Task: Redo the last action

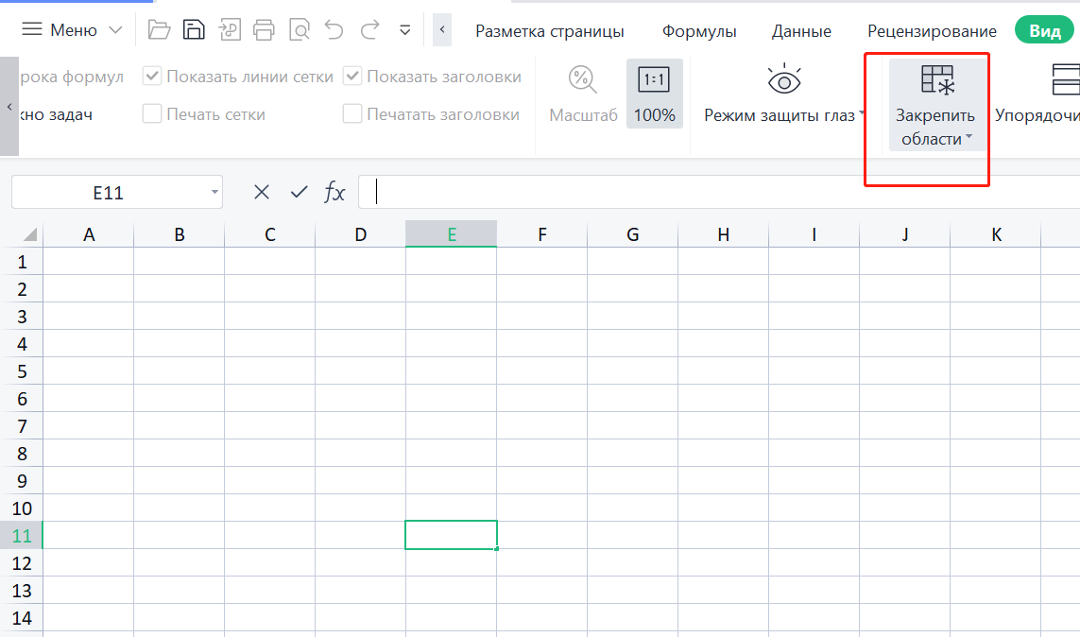Action: [369, 29]
